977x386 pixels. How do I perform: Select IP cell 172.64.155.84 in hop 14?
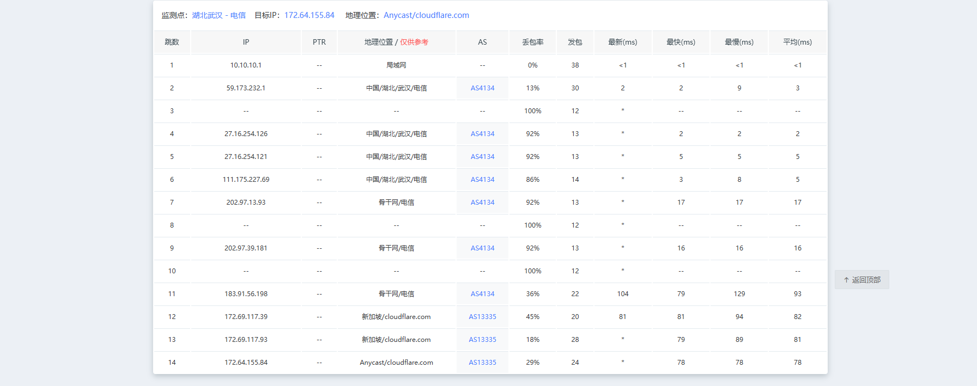coord(246,363)
